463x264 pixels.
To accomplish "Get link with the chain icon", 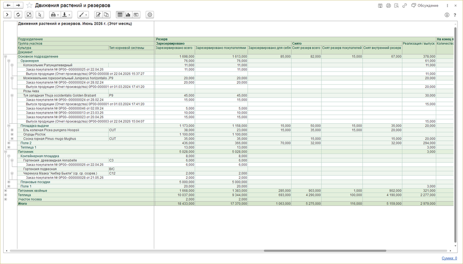I will click(404, 6).
